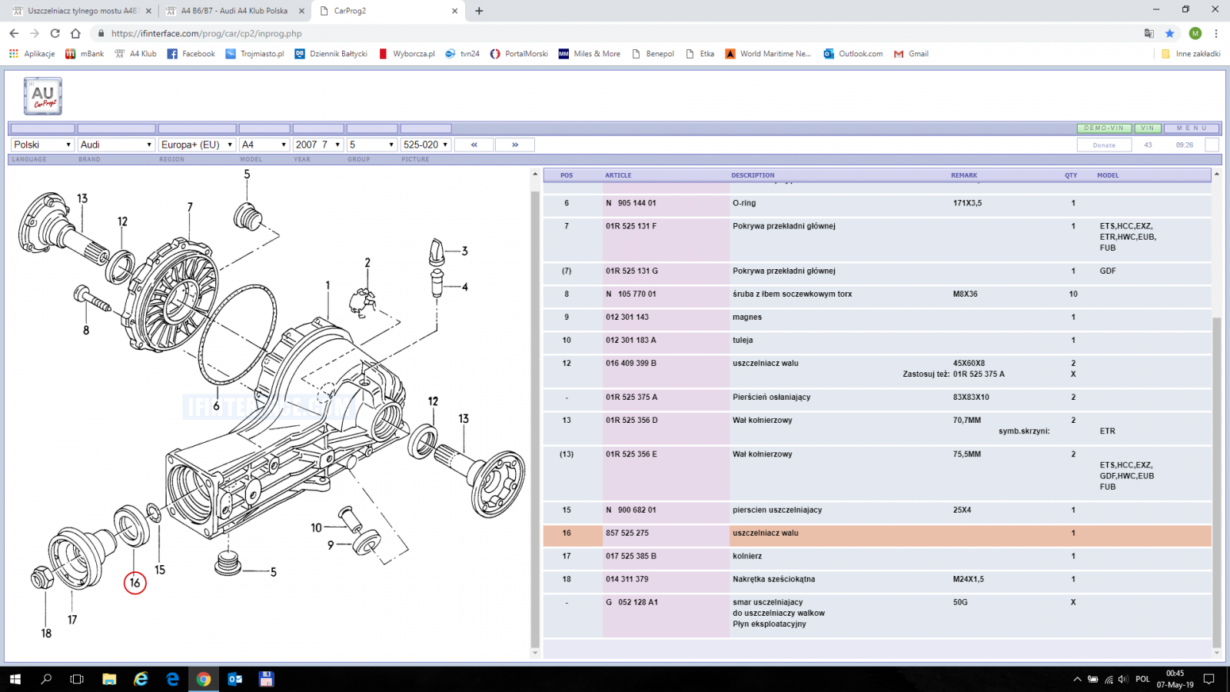Click the tuleja description cell
Viewport: 1230px width, 692px height.
tap(743, 340)
